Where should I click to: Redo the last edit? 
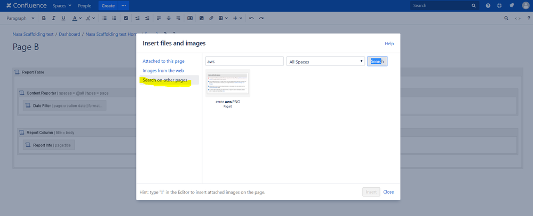(x=261, y=18)
